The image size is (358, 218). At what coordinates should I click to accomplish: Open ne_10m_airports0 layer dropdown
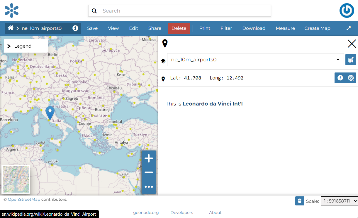coord(255,60)
